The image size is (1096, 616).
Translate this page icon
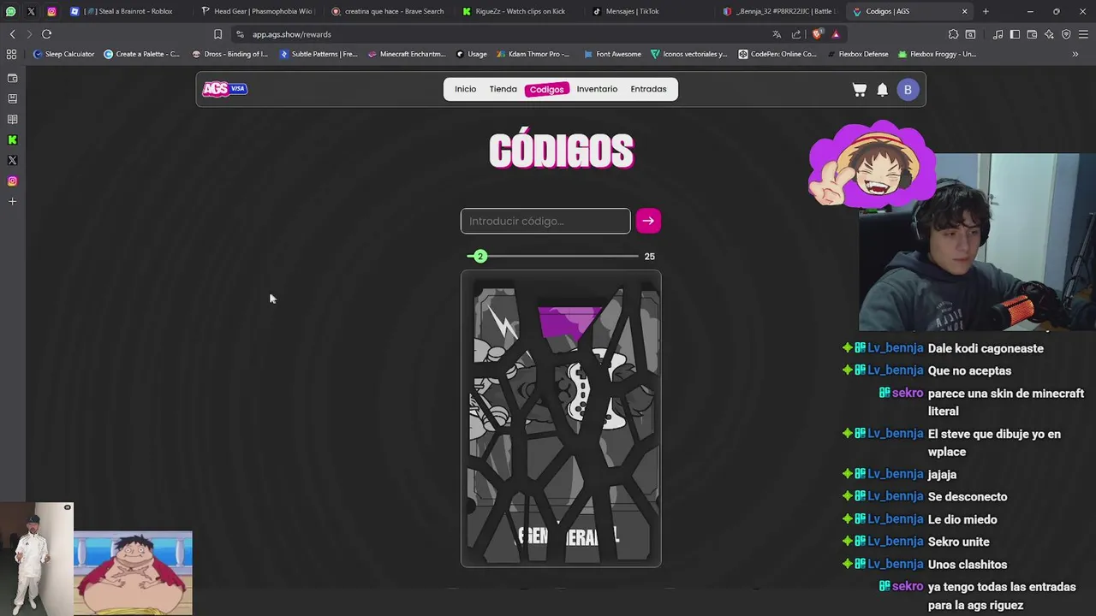click(x=777, y=34)
